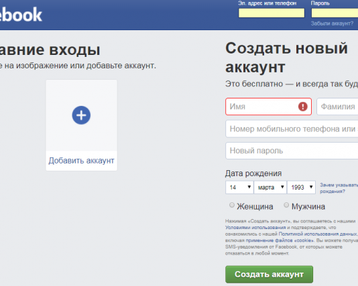Click the green Создать аккаунт button
358x286 pixels.
[270, 275]
